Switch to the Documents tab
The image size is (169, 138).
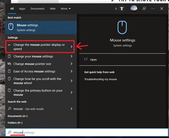coord(37,9)
